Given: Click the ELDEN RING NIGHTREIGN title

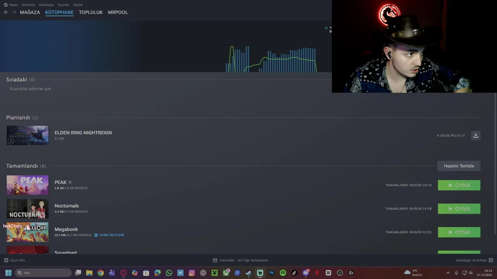Looking at the screenshot, I should 83,133.
